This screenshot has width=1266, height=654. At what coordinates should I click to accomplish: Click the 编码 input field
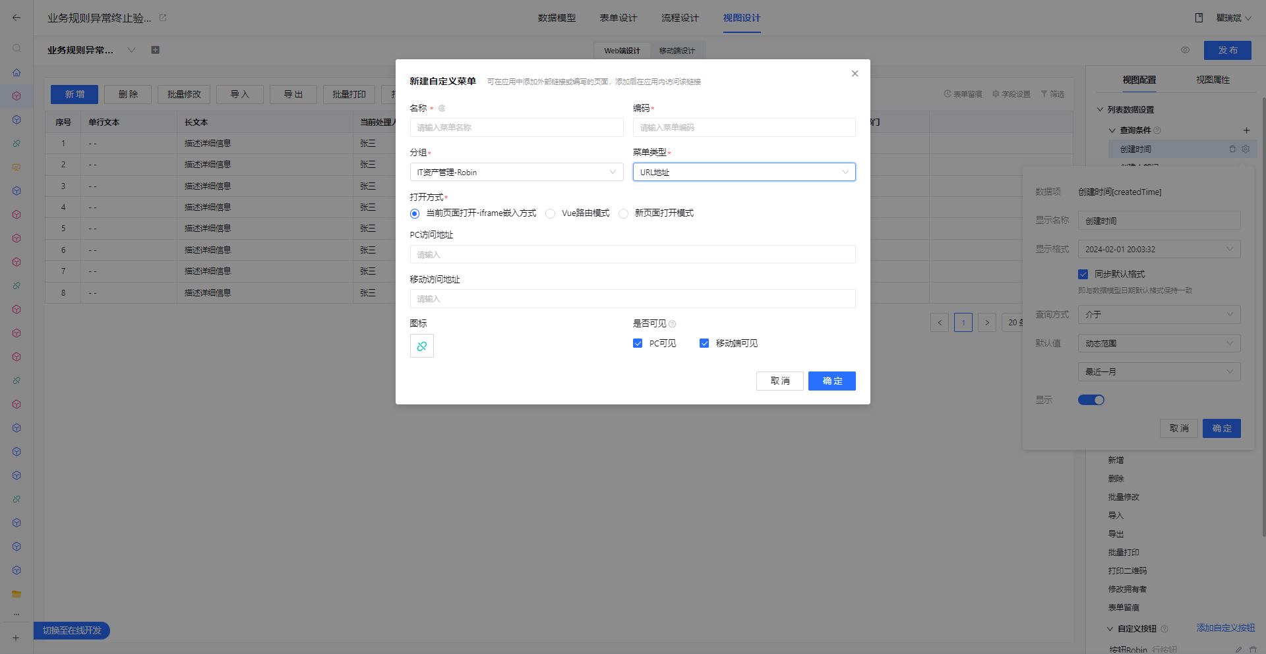coord(744,127)
